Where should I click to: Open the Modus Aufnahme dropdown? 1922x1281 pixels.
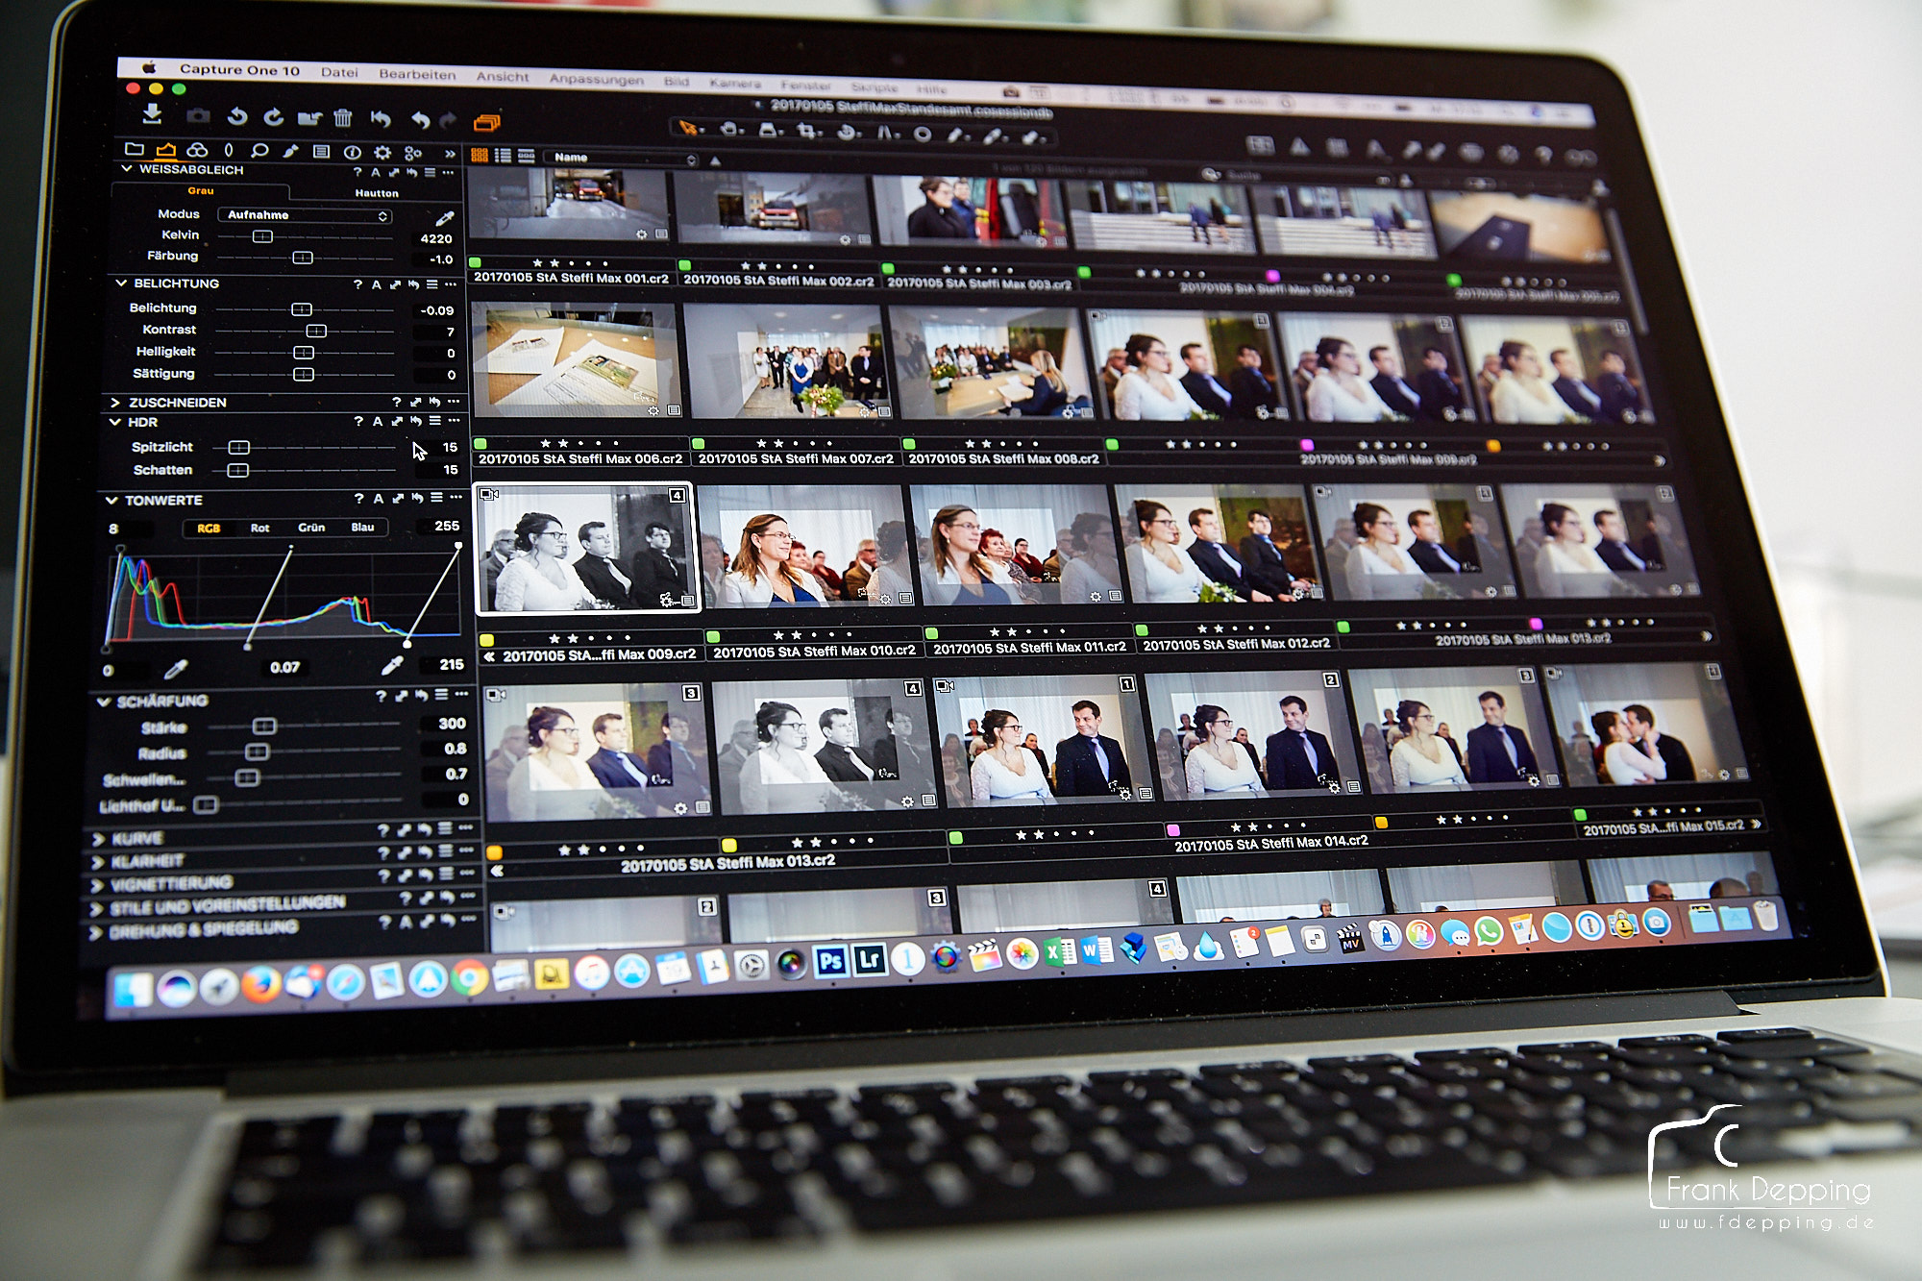(x=305, y=215)
